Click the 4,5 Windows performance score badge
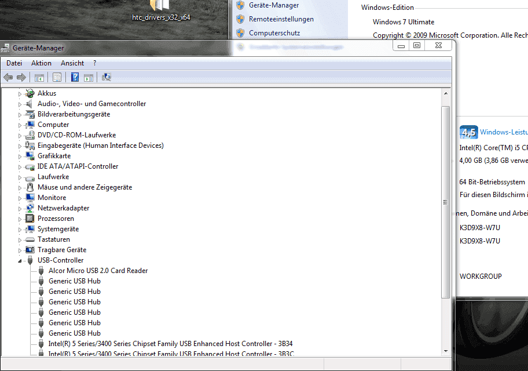528x371 pixels. [x=468, y=132]
